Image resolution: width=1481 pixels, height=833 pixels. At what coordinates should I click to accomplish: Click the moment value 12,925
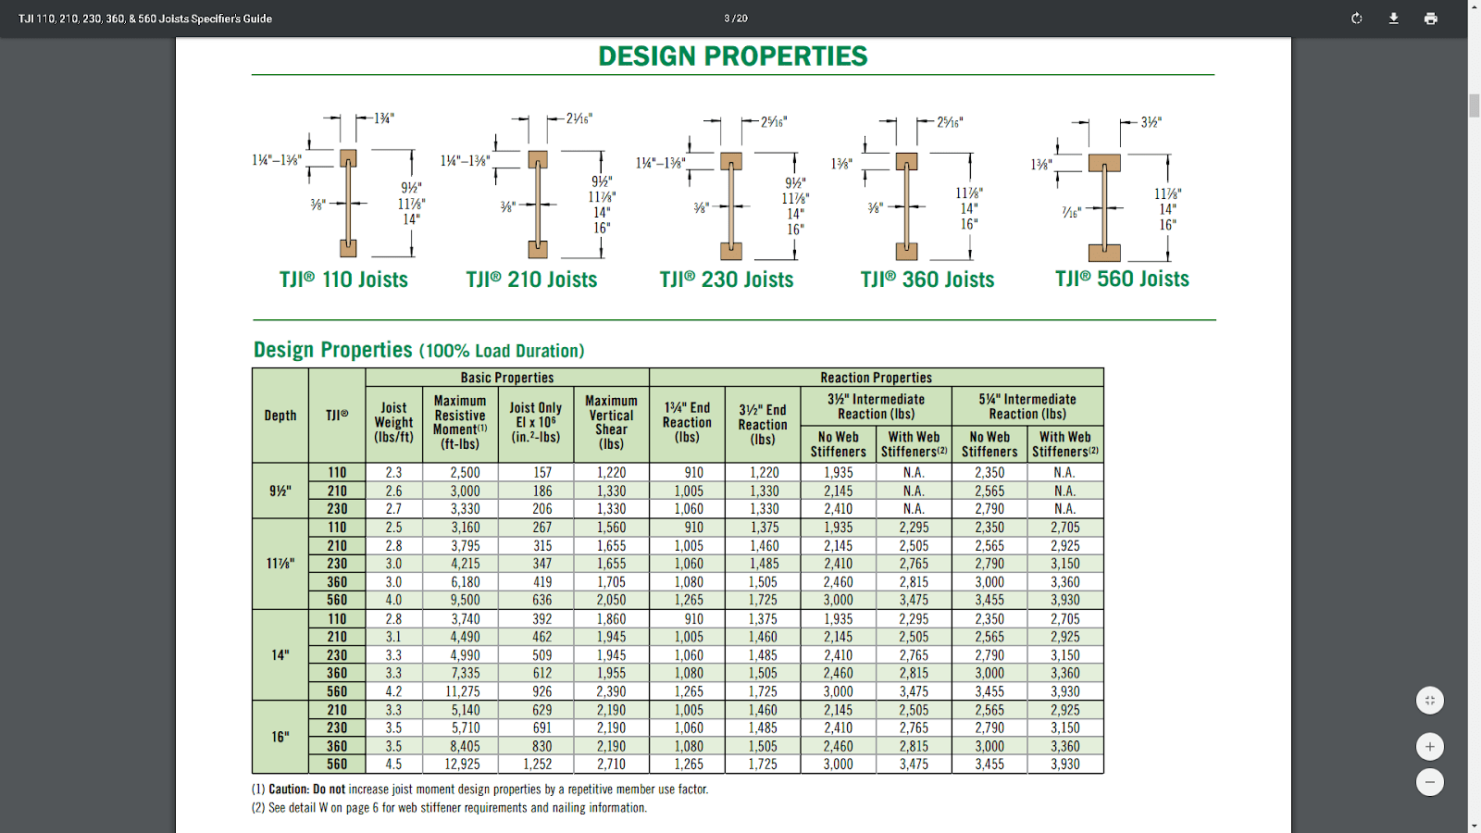click(463, 765)
